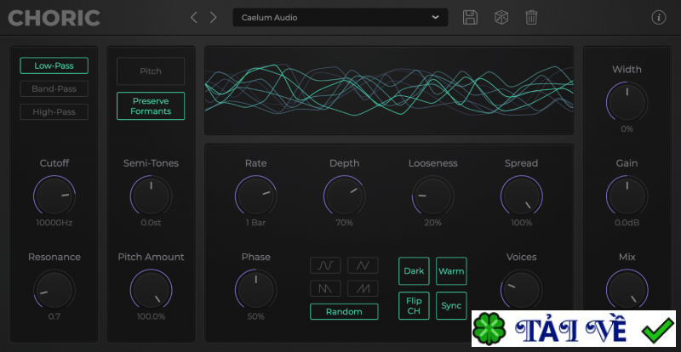Viewport: 681px width, 352px height.
Task: Click the Phase knob
Action: click(x=256, y=289)
